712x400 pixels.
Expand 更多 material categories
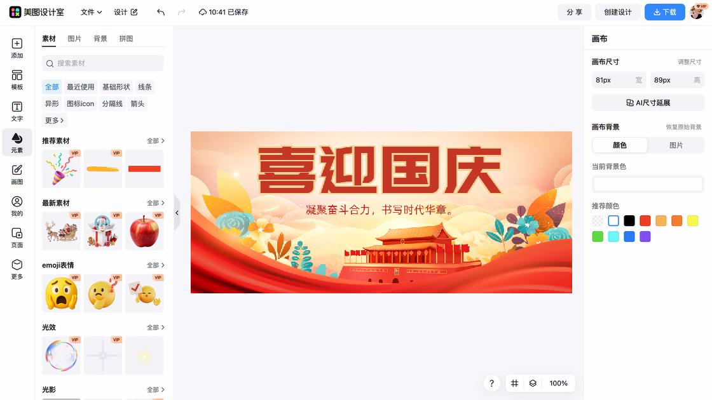point(54,120)
